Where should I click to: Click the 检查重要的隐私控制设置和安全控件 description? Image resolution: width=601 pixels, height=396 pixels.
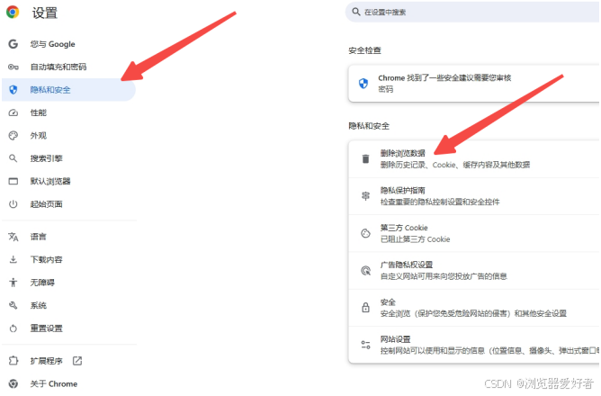pos(440,202)
